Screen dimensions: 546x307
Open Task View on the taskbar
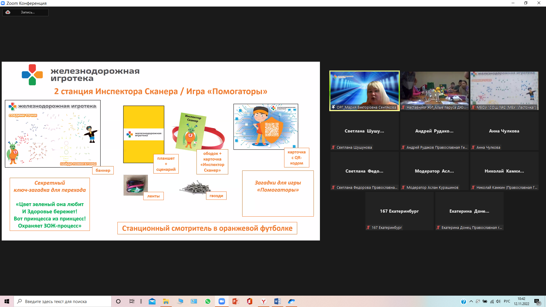point(132,301)
